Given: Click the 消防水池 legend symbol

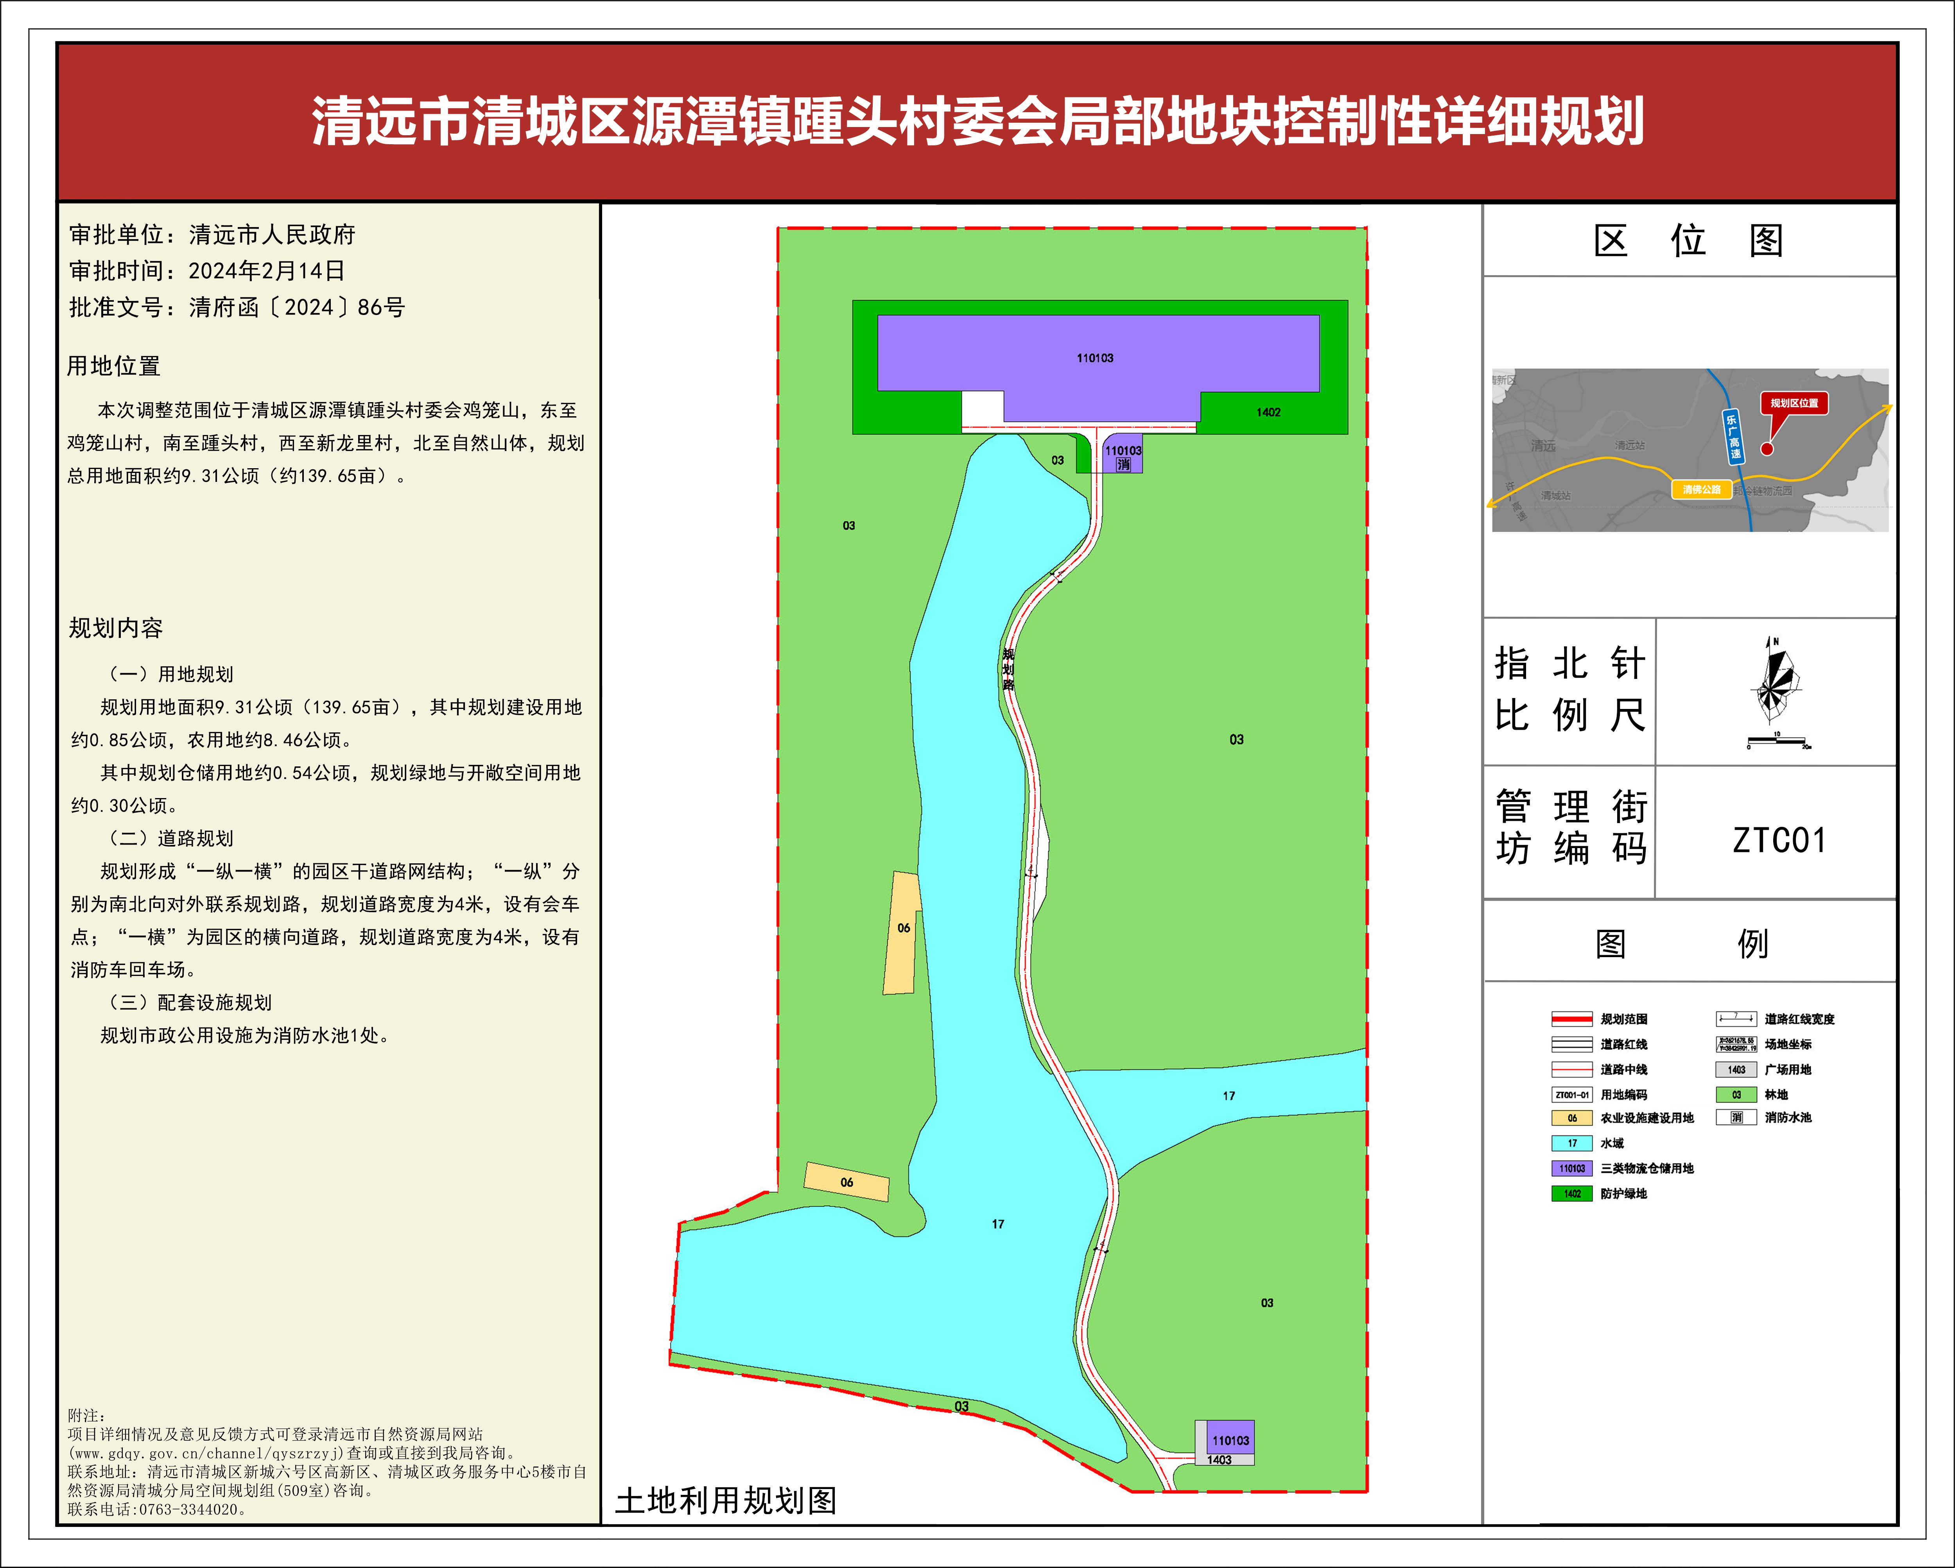Looking at the screenshot, I should (1736, 1117).
